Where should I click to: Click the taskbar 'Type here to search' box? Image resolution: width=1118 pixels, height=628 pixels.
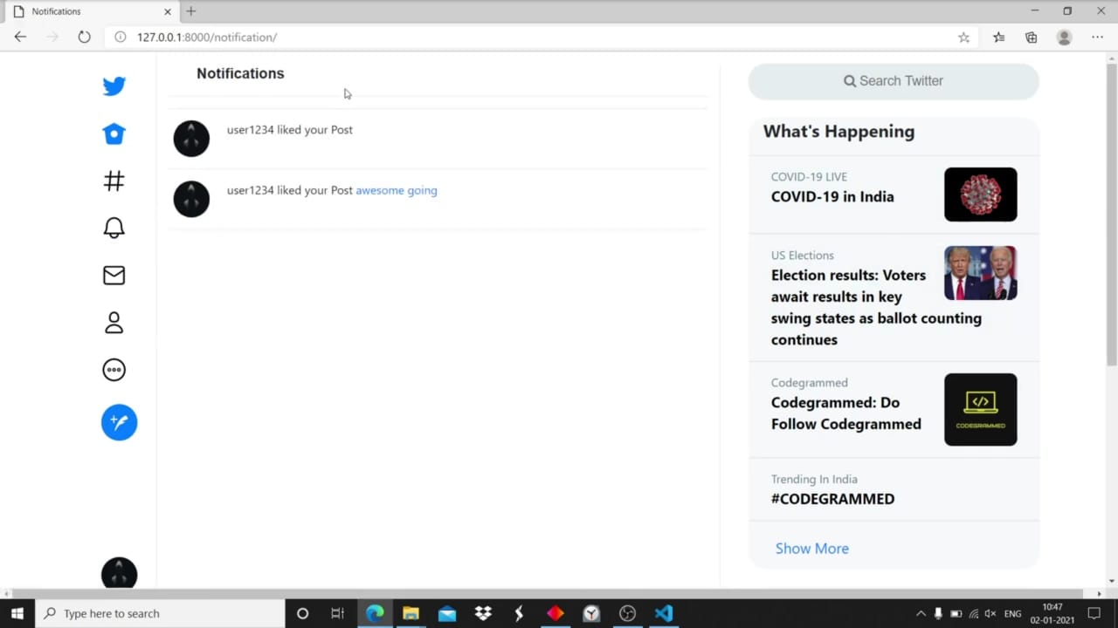(160, 613)
